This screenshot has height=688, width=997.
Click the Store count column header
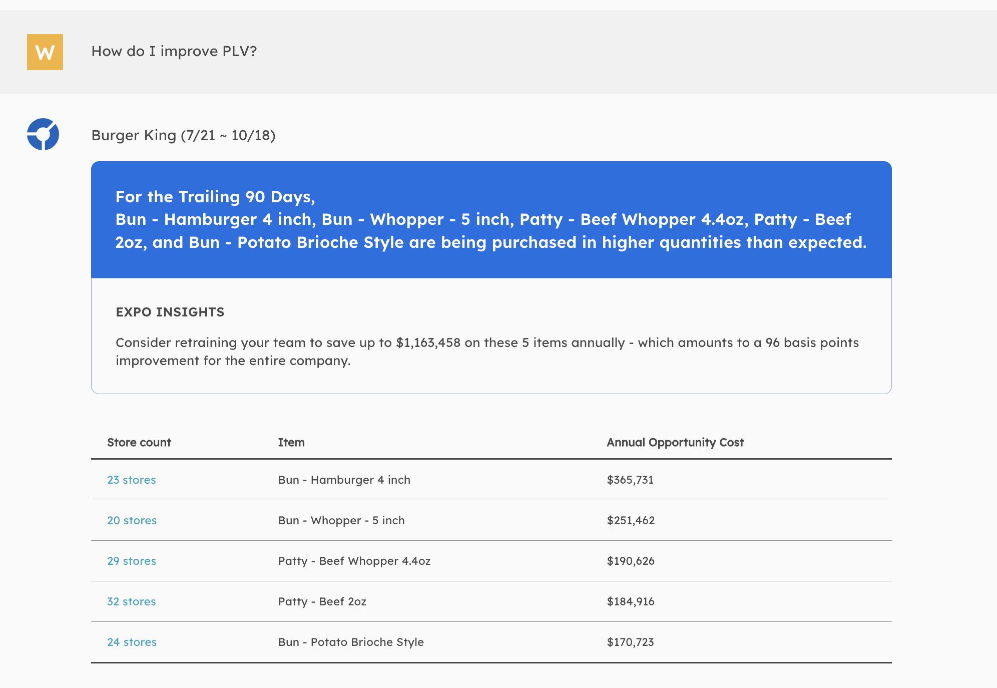coord(139,442)
